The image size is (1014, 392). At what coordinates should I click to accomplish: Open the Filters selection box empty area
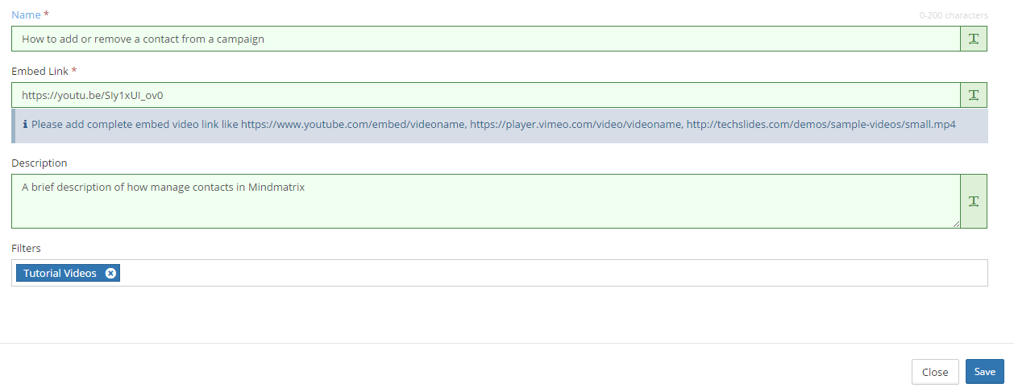click(548, 274)
